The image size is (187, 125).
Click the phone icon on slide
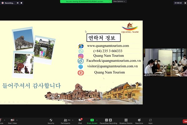81,51
